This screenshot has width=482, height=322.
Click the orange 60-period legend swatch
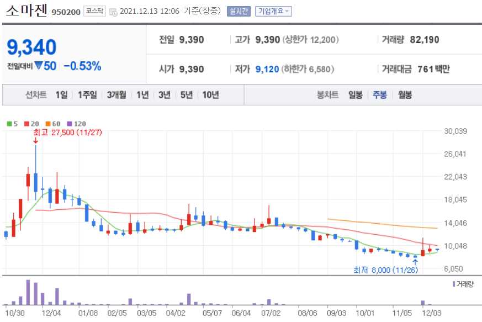pos(47,123)
